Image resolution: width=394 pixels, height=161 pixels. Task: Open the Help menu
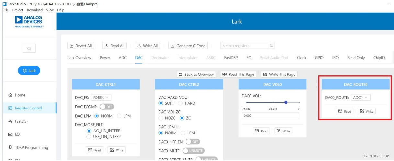[61, 10]
